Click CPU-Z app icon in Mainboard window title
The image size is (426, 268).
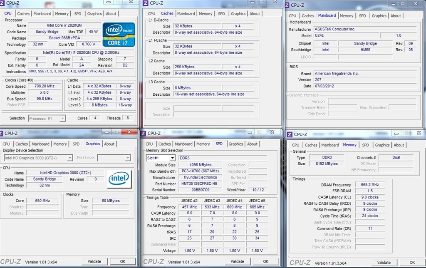(287, 5)
